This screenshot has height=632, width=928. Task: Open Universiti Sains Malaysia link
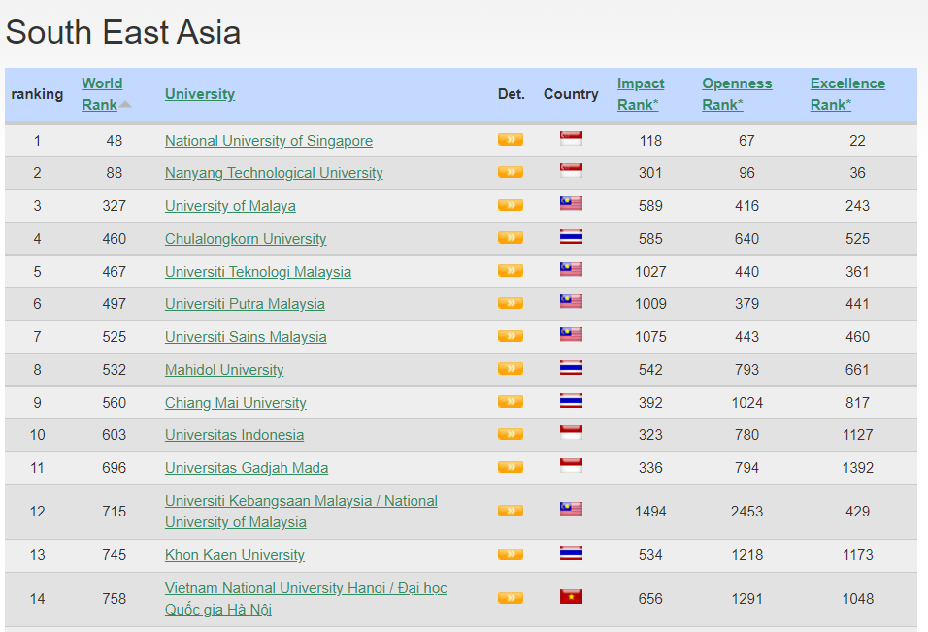pyautogui.click(x=246, y=337)
